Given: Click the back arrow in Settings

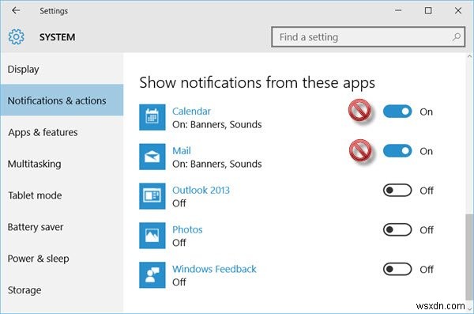Looking at the screenshot, I should click(x=16, y=10).
